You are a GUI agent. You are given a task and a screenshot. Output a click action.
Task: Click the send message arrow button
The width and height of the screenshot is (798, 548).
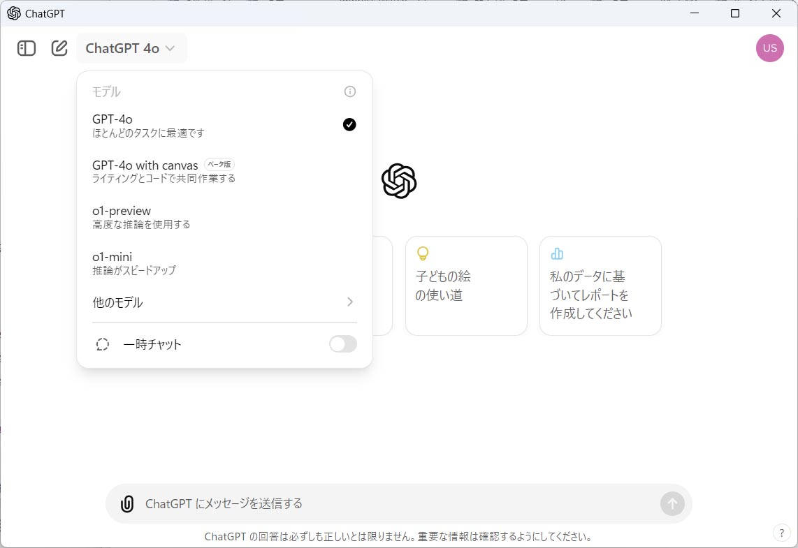(672, 504)
